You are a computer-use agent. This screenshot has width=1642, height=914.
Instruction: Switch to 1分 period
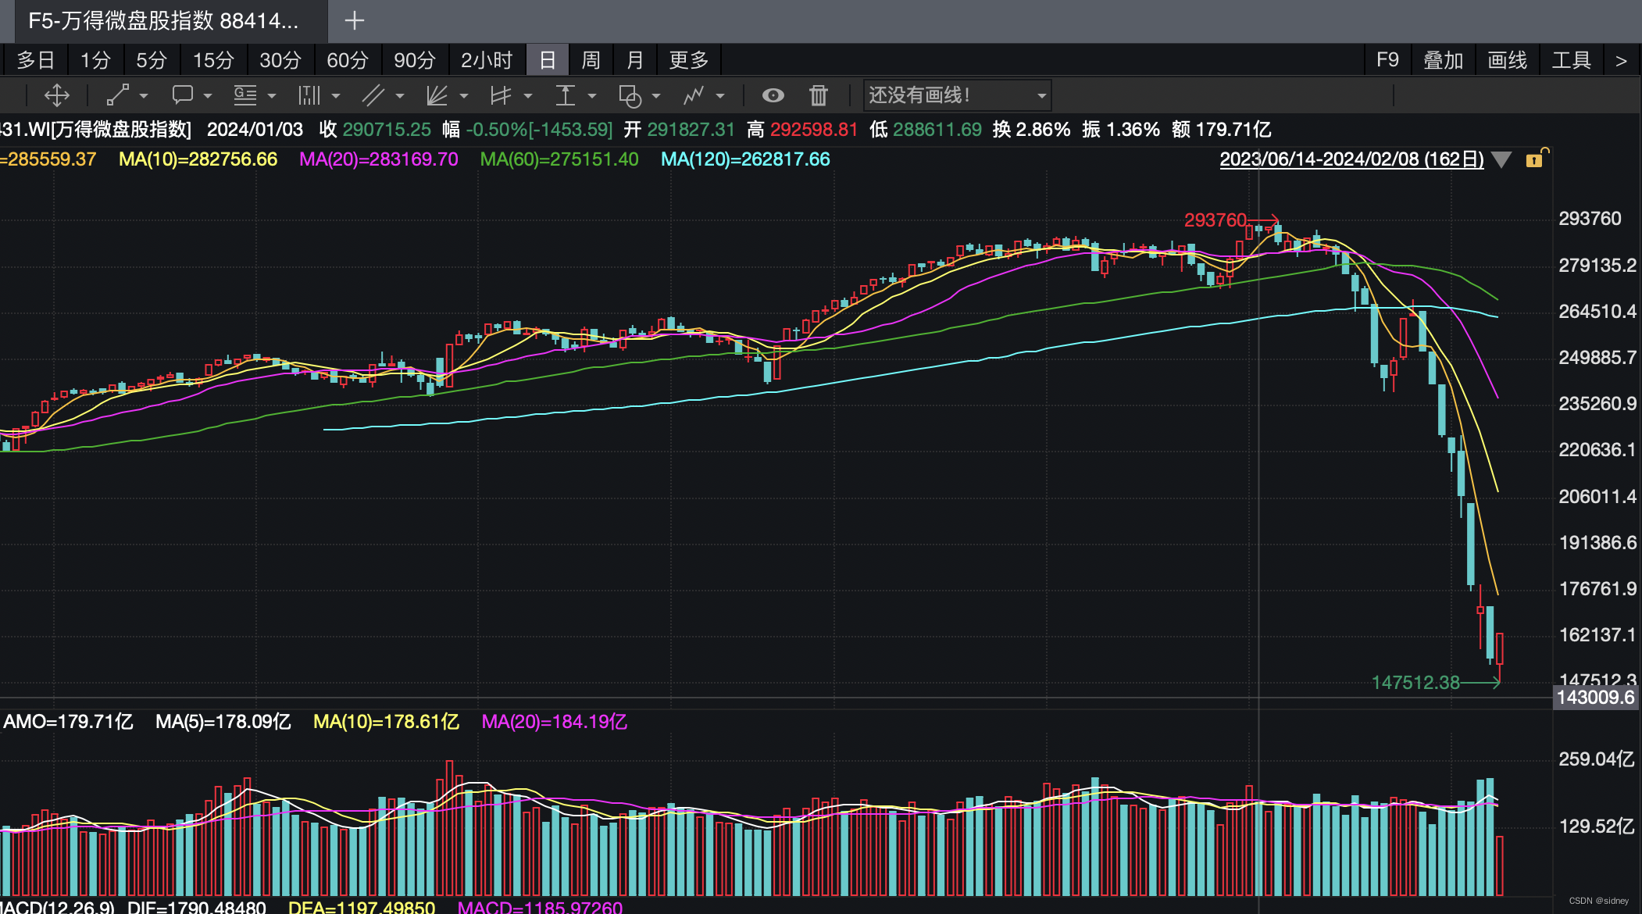(x=96, y=60)
